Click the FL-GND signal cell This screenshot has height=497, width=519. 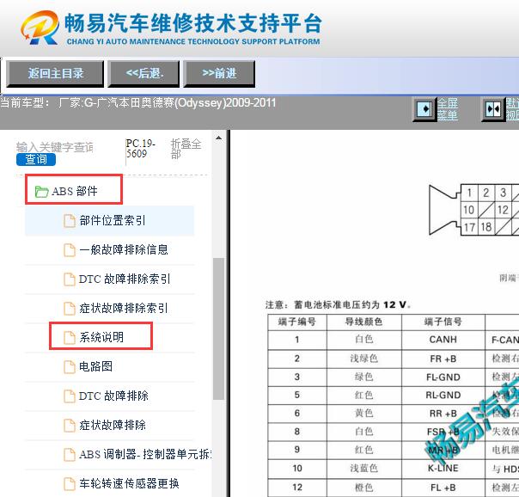[x=443, y=377]
